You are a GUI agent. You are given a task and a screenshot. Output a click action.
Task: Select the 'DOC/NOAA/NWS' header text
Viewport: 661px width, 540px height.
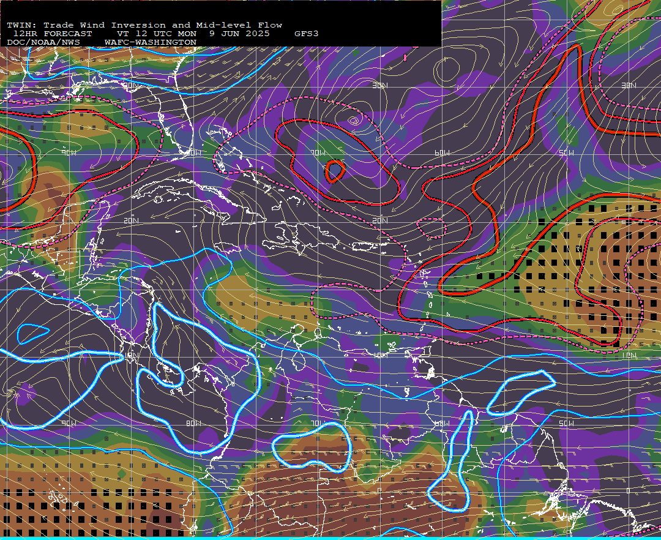(x=43, y=43)
